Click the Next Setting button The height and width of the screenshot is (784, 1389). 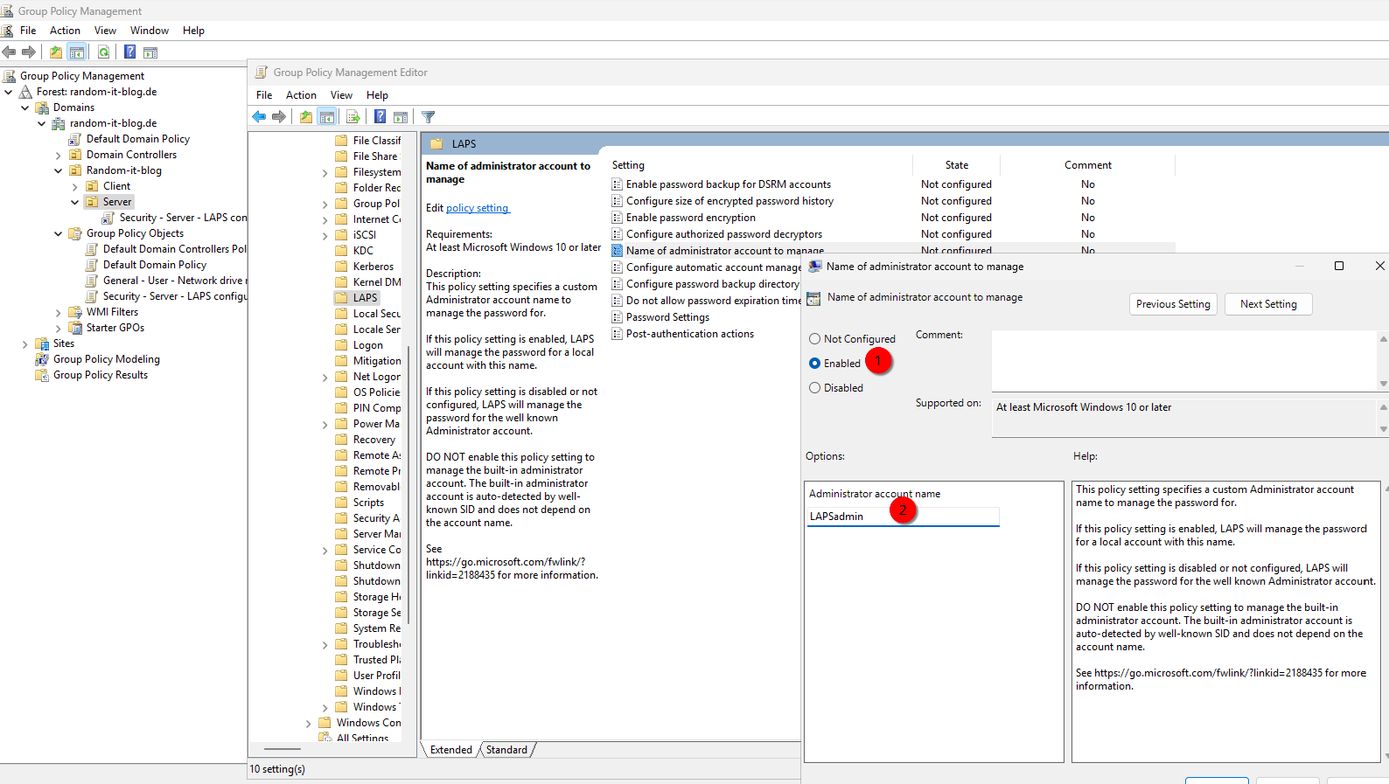click(x=1268, y=304)
